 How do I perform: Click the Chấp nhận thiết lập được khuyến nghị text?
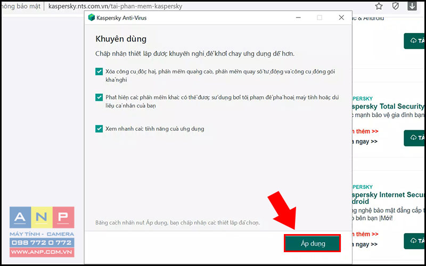[195, 54]
